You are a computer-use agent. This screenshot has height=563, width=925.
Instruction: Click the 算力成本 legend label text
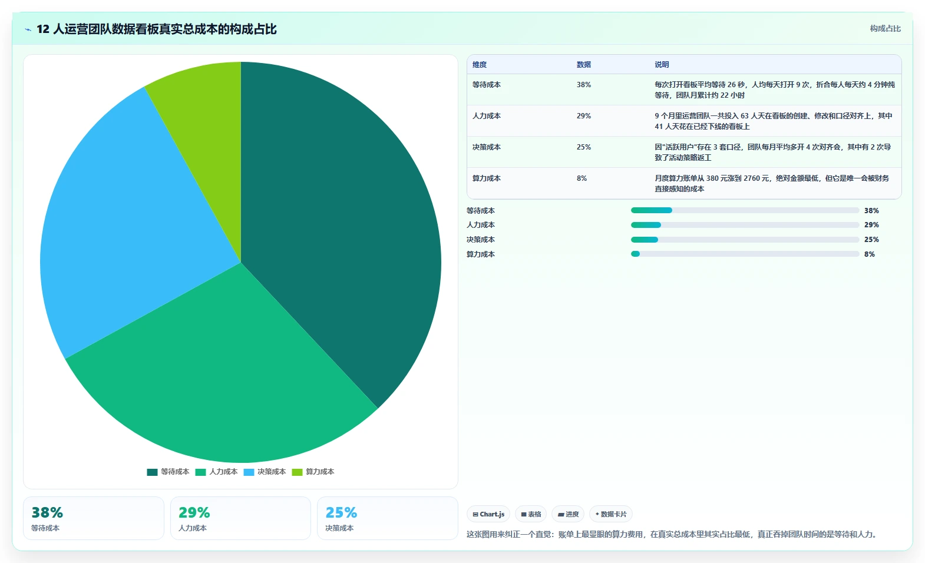[x=320, y=472]
